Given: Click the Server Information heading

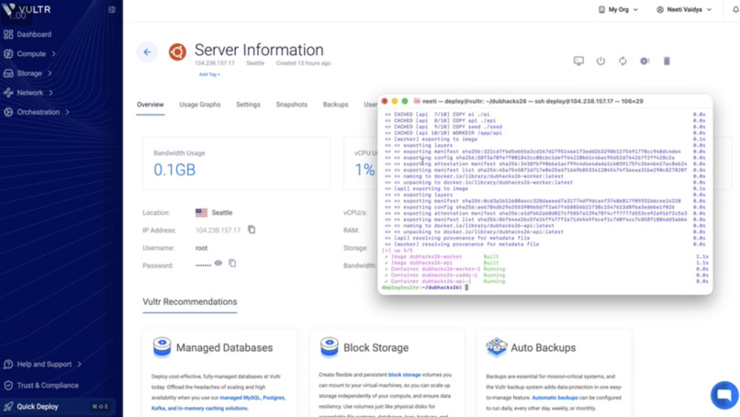Looking at the screenshot, I should coord(259,50).
